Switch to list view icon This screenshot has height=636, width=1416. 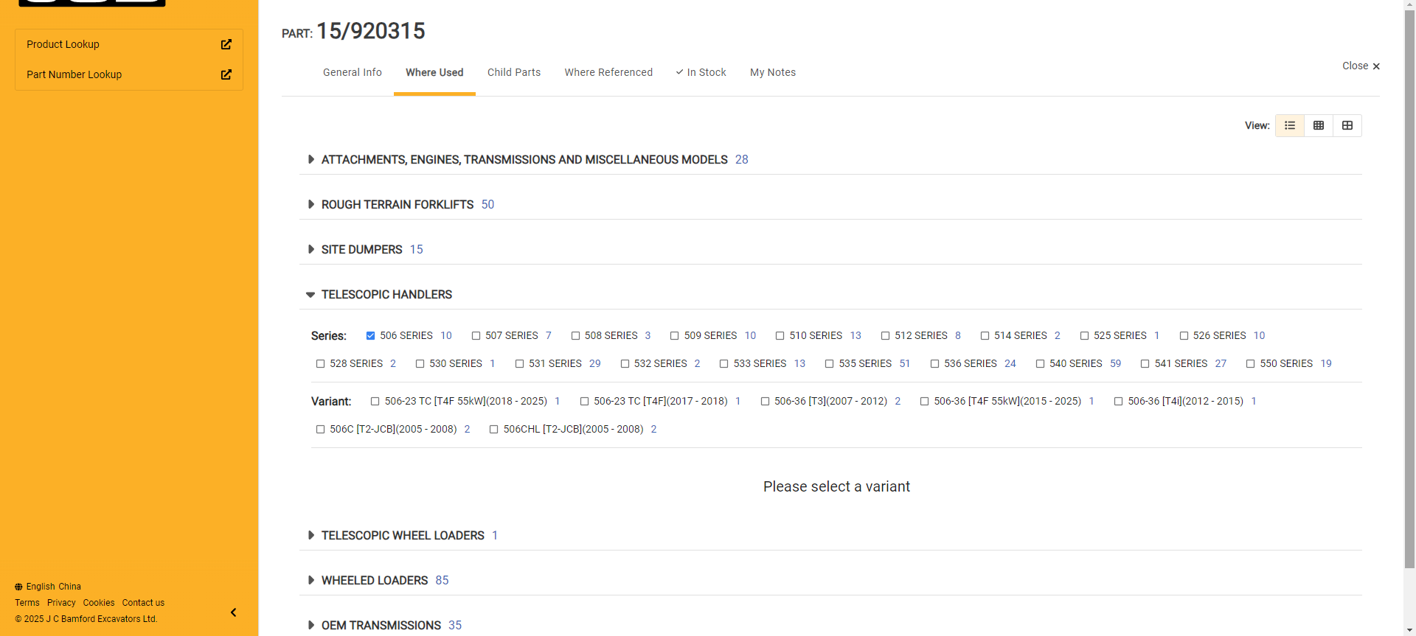click(x=1289, y=125)
